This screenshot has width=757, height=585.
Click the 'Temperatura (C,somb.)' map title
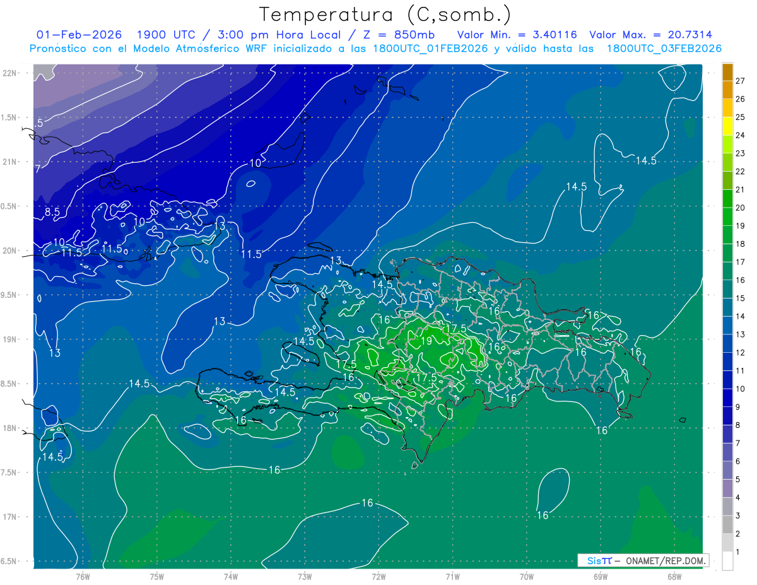click(385, 15)
